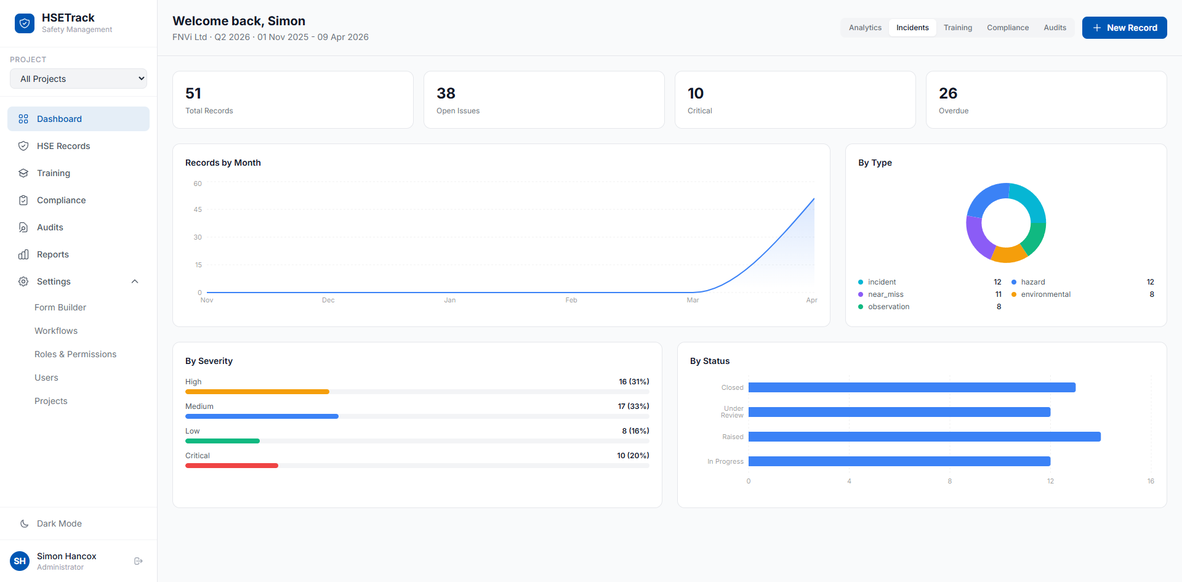Screen dimensions: 1182x582
Task: Click the logout icon beside Simon Hancox
Action: [139, 561]
